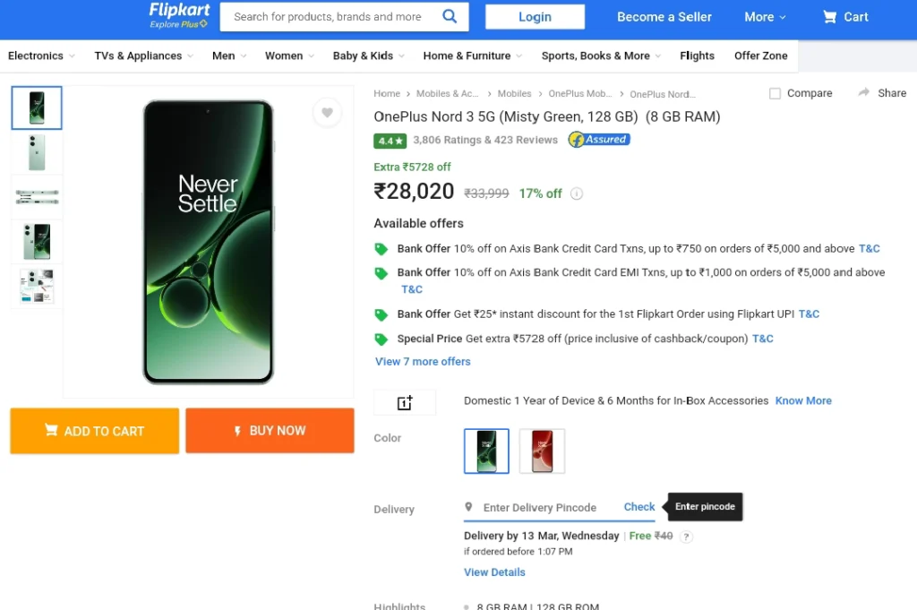The image size is (917, 610).
Task: Open the Offer Zone menu item
Action: coord(760,56)
